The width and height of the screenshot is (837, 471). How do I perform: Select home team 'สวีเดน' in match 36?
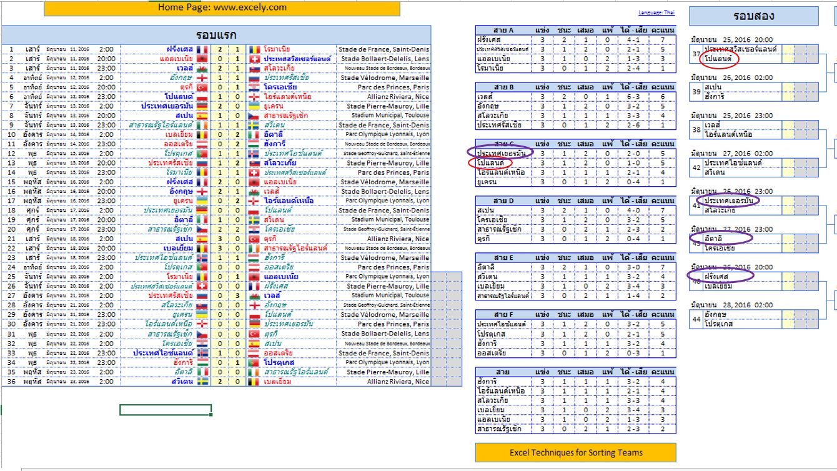click(x=182, y=382)
